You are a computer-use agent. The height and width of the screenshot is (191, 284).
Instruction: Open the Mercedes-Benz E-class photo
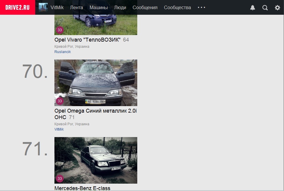point(96,160)
